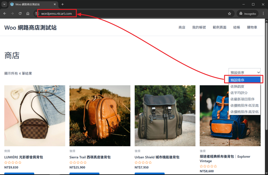The height and width of the screenshot is (175, 268).
Task: Click the 側揹 category label
Action: coord(7,151)
